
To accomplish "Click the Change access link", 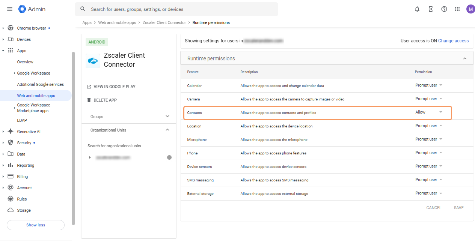I will coord(453,41).
